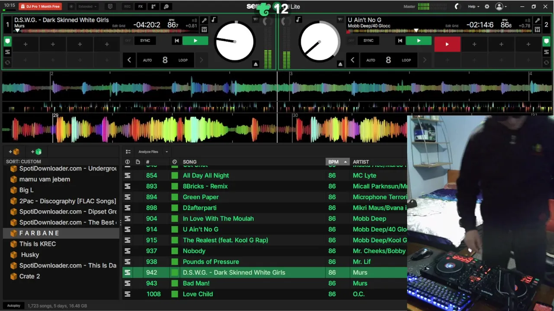Image resolution: width=554 pixels, height=311 pixels.
Task: Sort library by the # column
Action: pos(148,162)
